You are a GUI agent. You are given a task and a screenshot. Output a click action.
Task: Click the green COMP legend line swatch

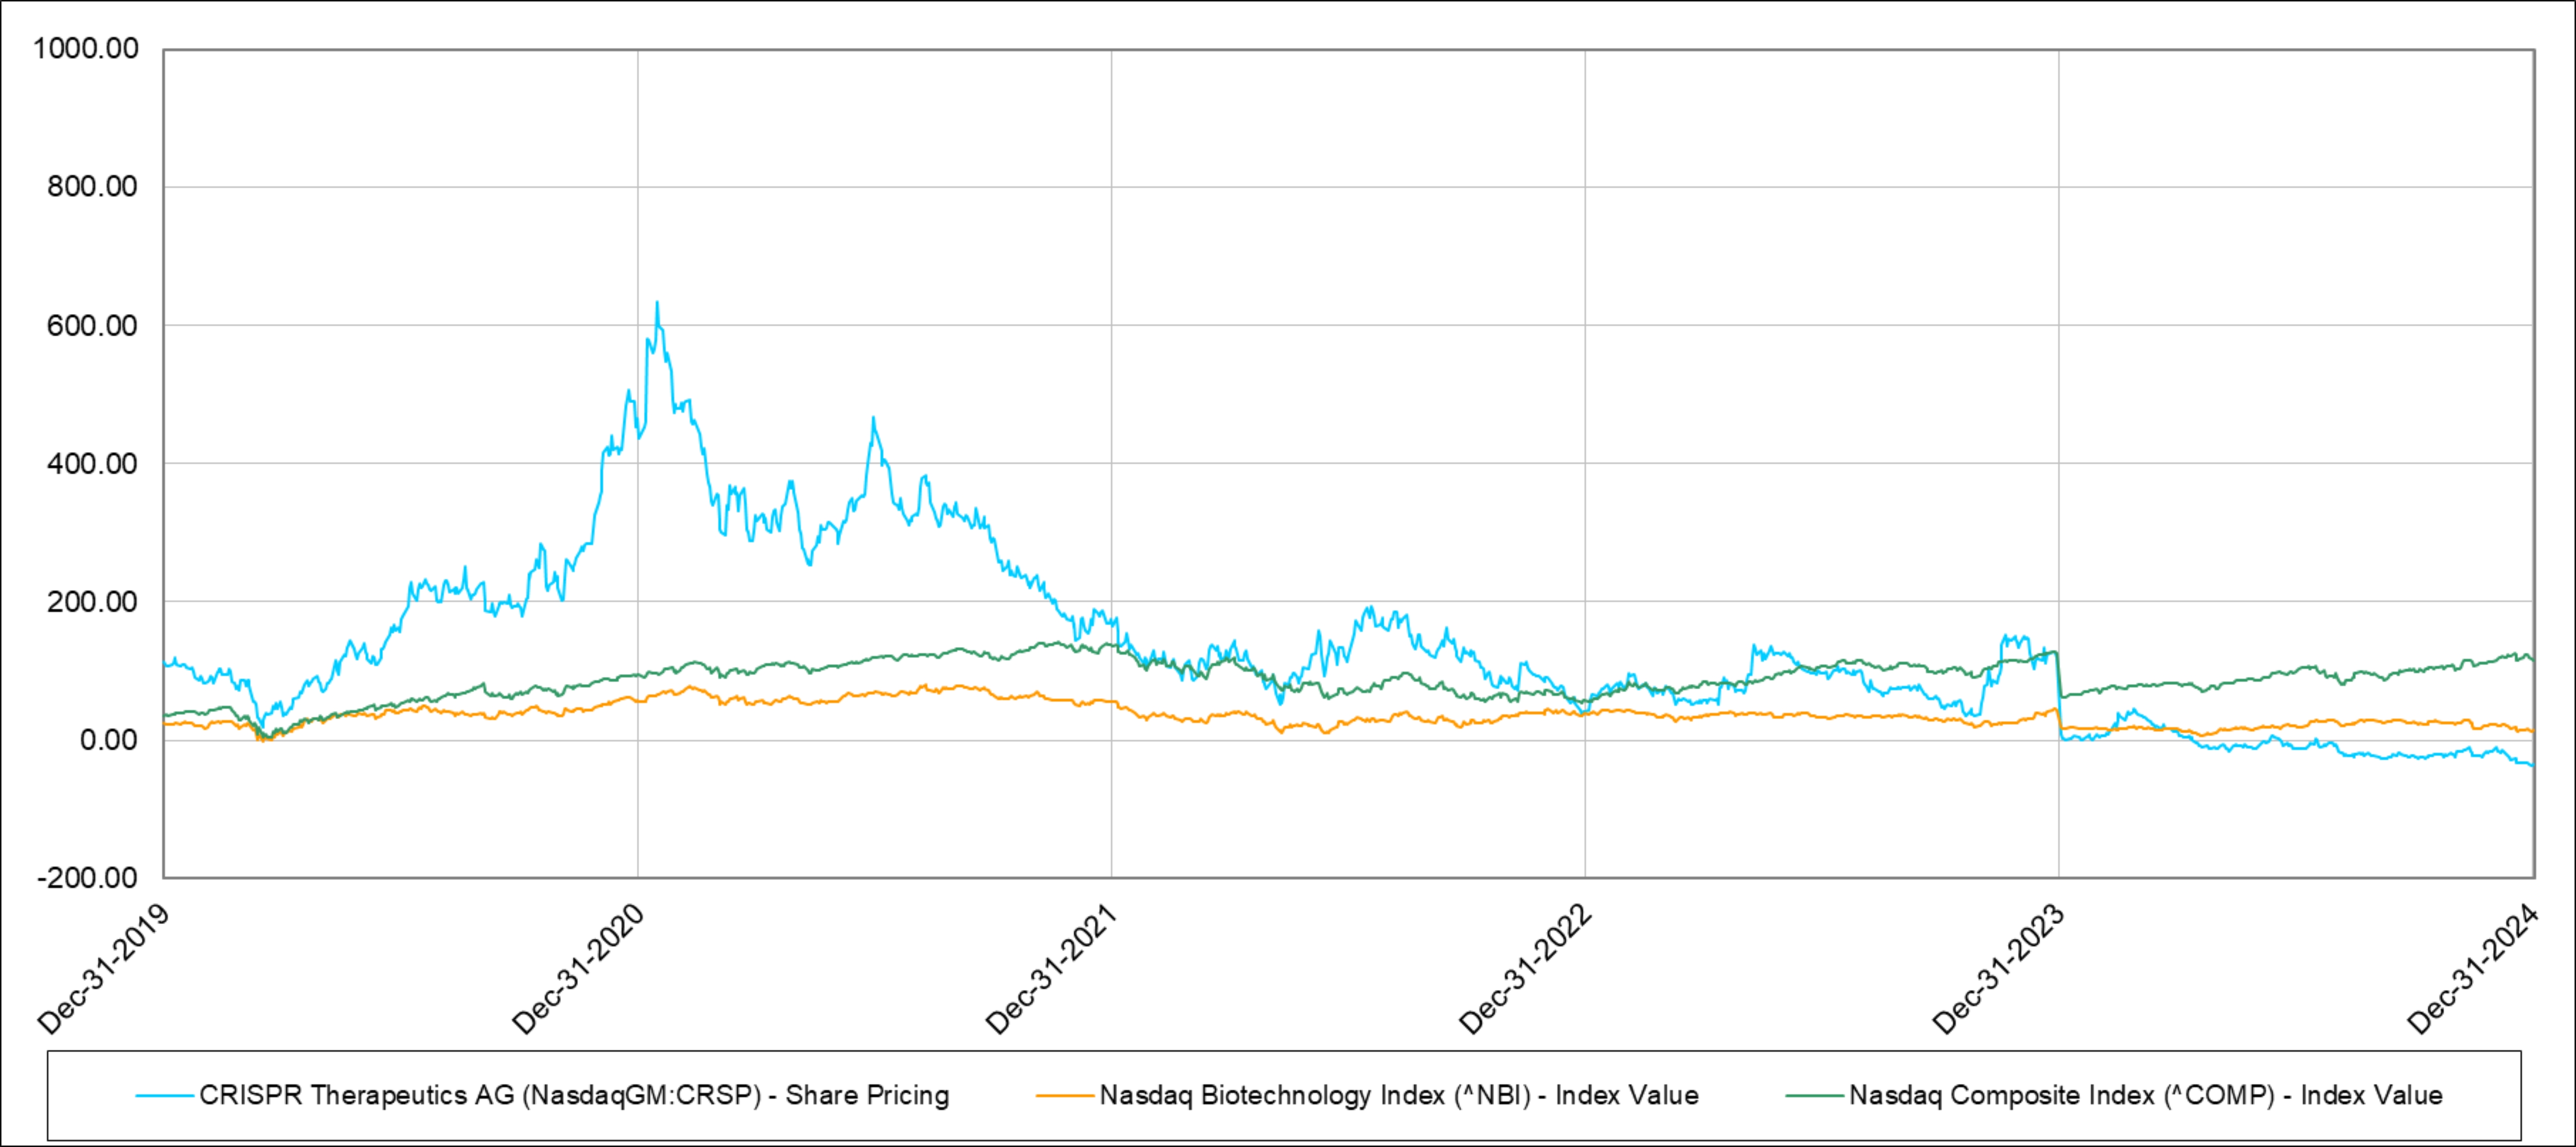pos(1814,1096)
